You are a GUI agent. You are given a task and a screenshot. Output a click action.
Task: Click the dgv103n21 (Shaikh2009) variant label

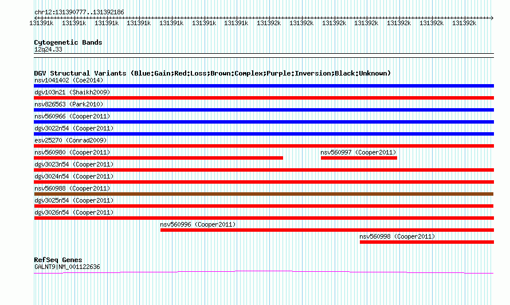coord(72,92)
